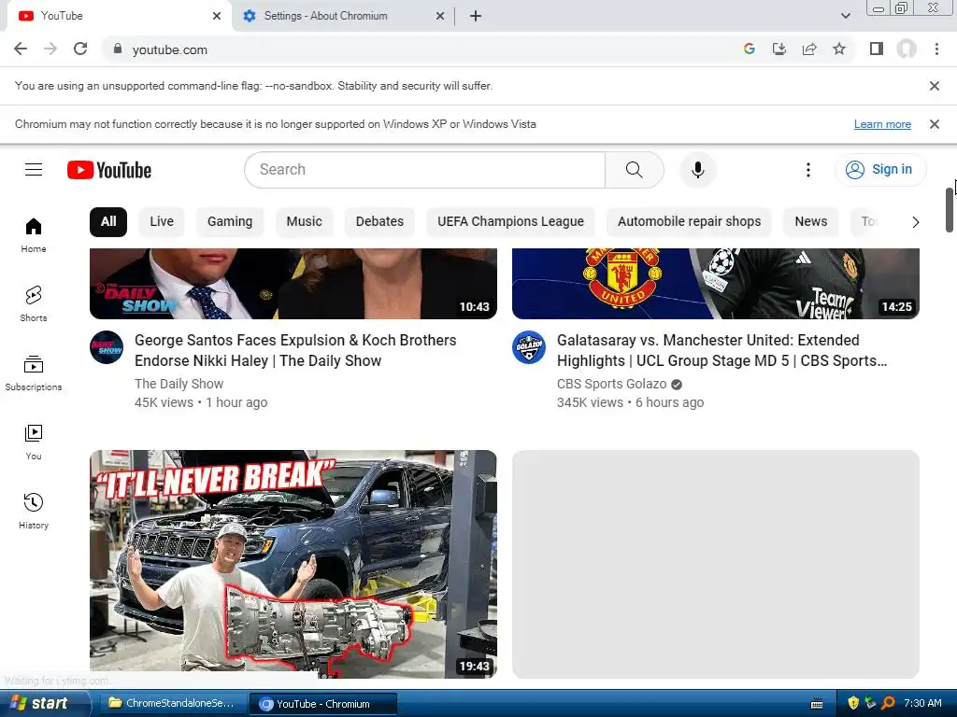Screen dimensions: 957x717
Task: Open The Daily Show channel avatar
Action: pyautogui.click(x=107, y=347)
